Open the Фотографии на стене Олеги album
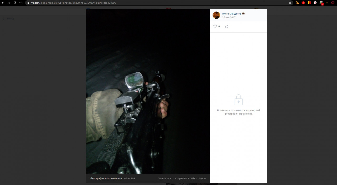 [x=106, y=178]
